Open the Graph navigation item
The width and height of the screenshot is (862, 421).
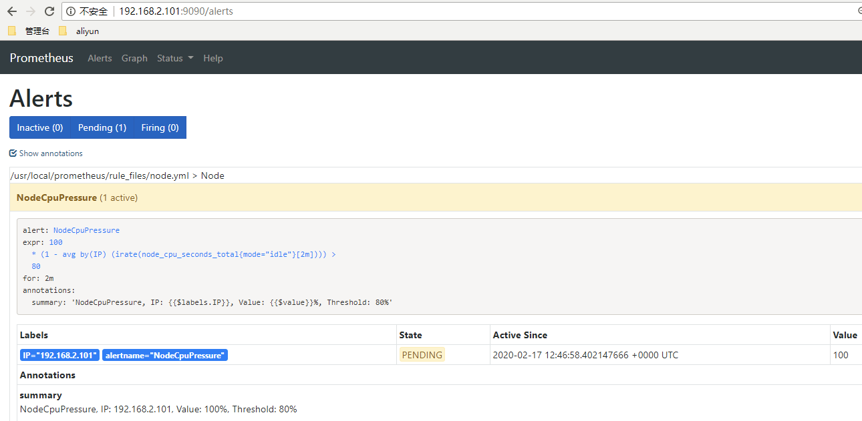[134, 58]
